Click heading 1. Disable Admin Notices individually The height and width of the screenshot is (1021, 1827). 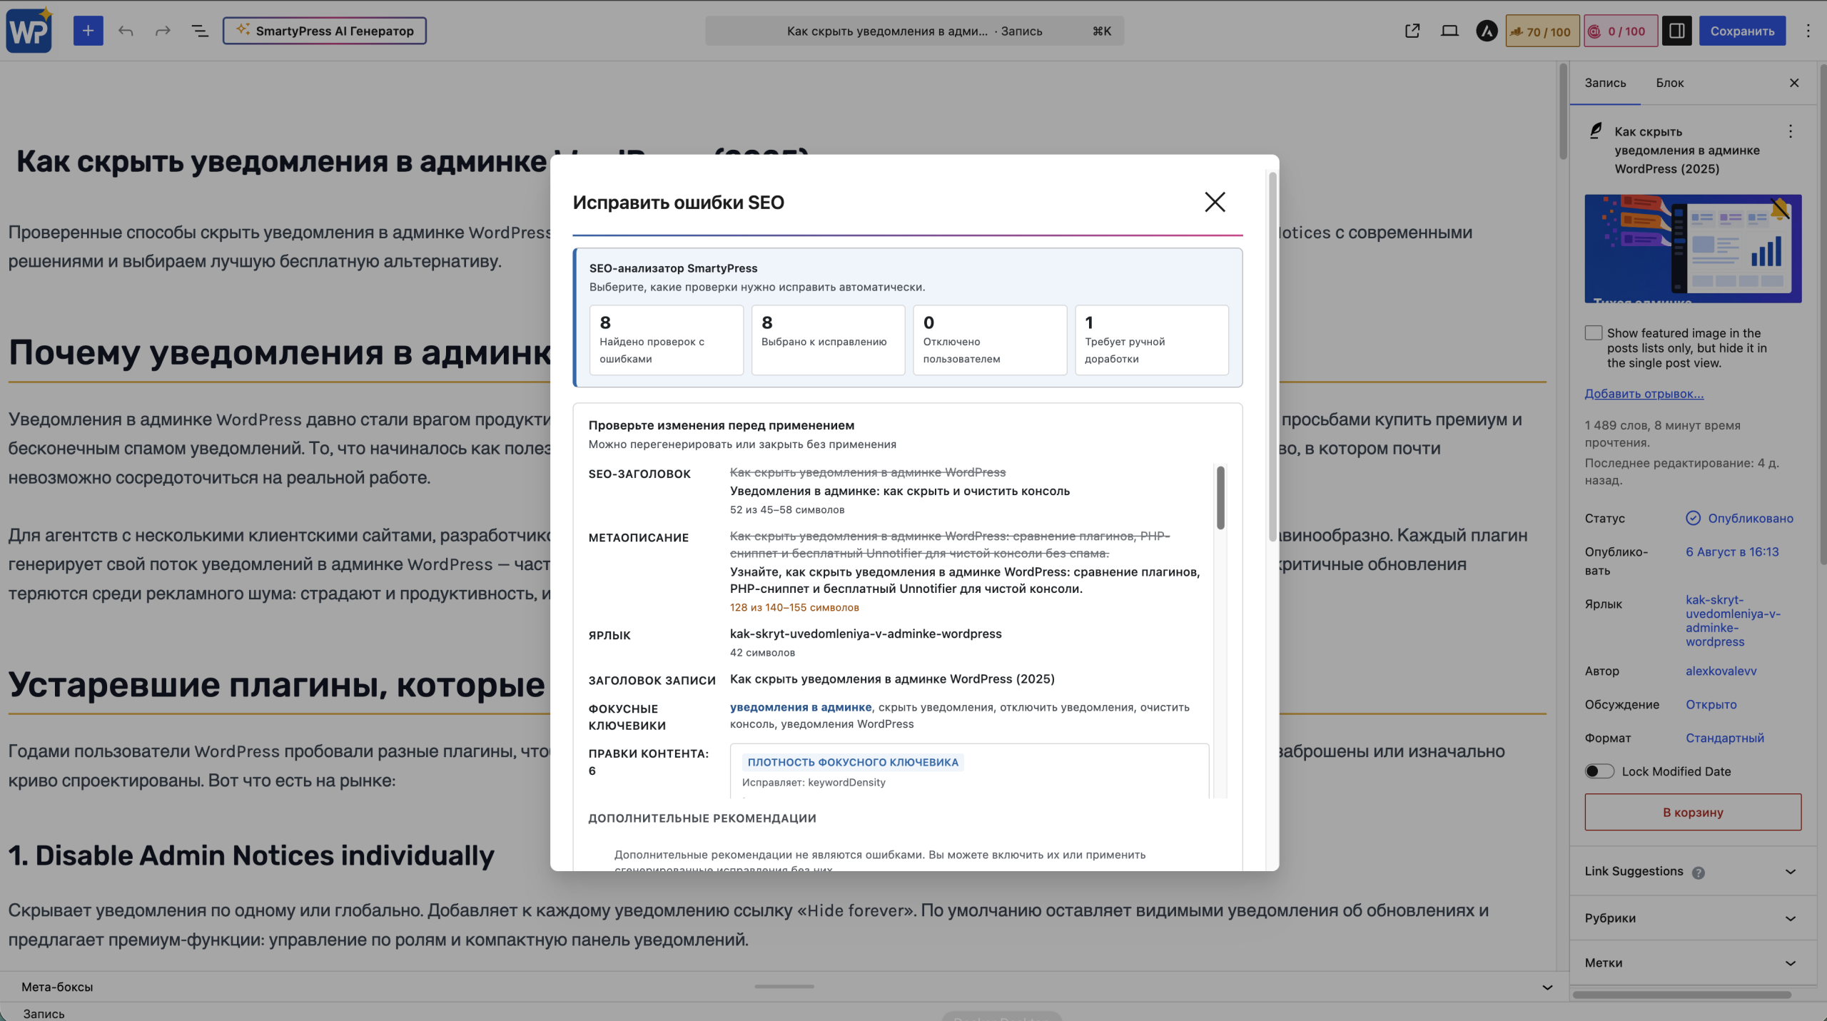pos(251,855)
